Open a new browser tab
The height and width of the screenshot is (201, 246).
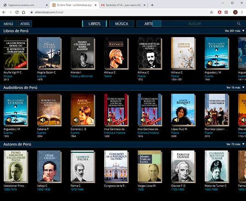click(x=152, y=5)
